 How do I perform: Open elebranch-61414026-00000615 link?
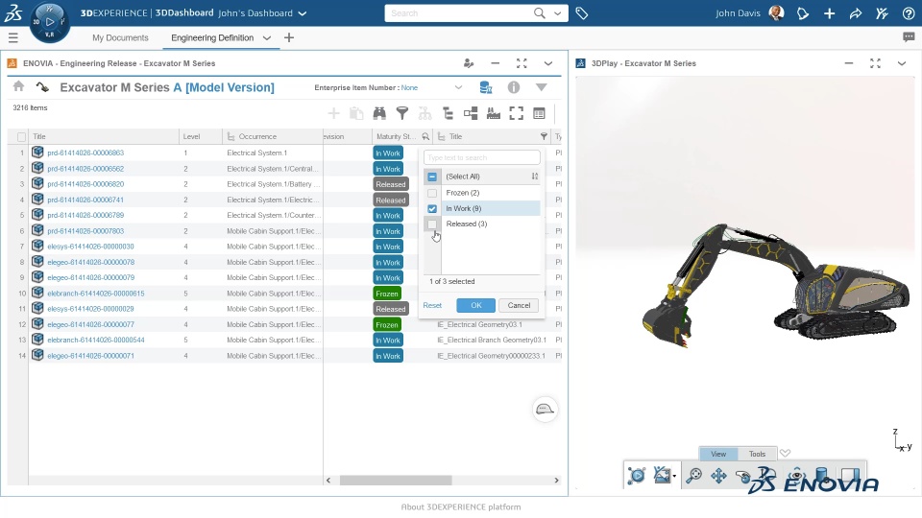(x=96, y=294)
